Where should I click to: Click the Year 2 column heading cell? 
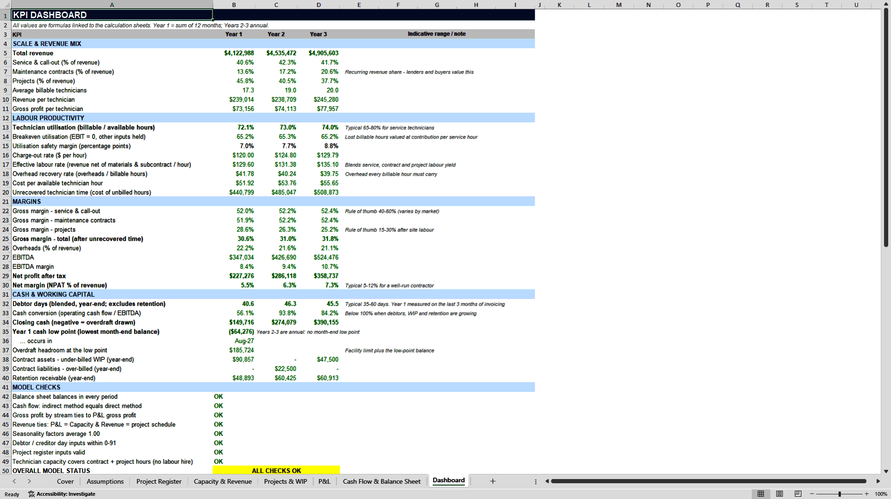[x=276, y=34]
